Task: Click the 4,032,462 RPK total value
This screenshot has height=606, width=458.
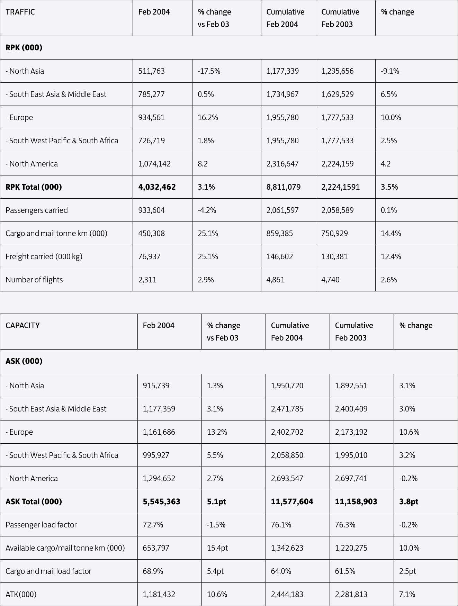Action: point(157,187)
